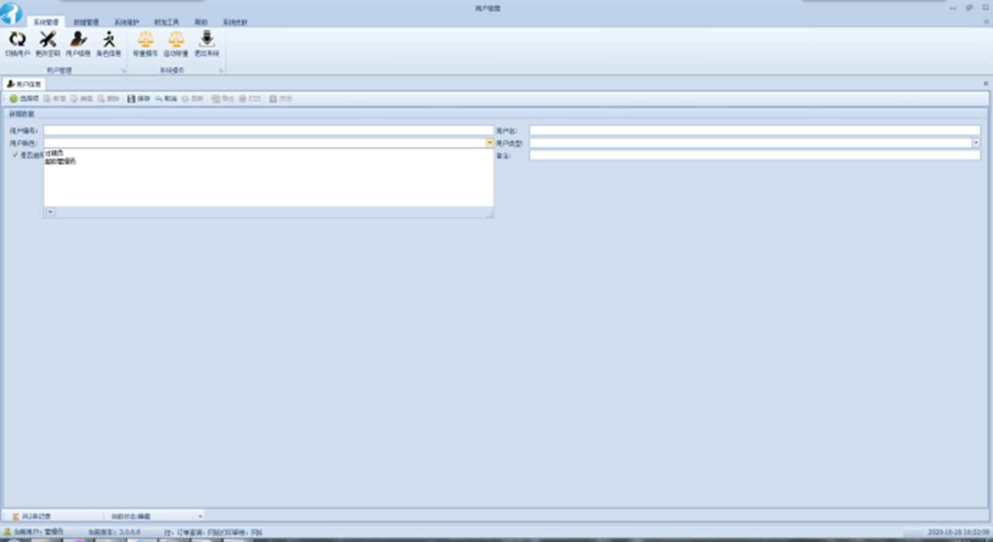Click the dropdown list resize grip corner
993x542 pixels.
(x=490, y=214)
